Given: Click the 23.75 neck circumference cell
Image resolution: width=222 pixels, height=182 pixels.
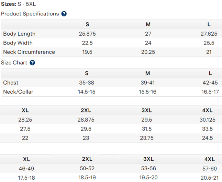Looking at the screenshot, I should tap(147, 138).
